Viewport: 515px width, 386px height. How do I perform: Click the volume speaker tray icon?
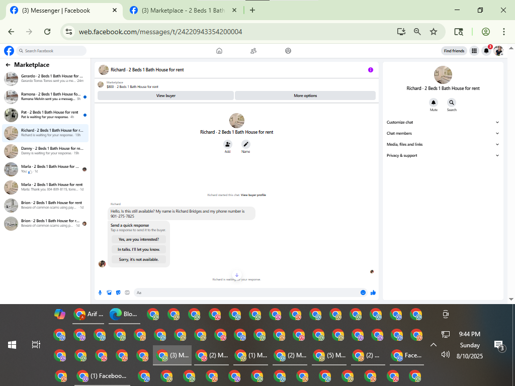point(445,354)
